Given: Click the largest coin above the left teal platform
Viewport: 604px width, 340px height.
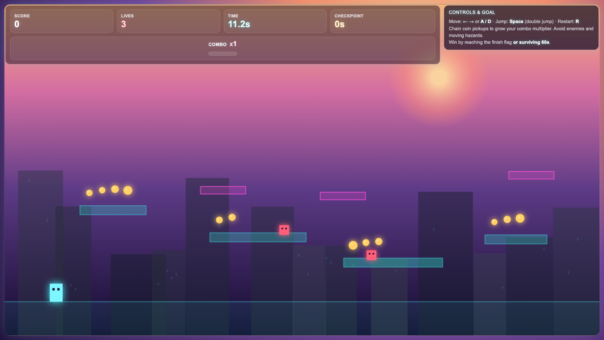Looking at the screenshot, I should click(128, 190).
